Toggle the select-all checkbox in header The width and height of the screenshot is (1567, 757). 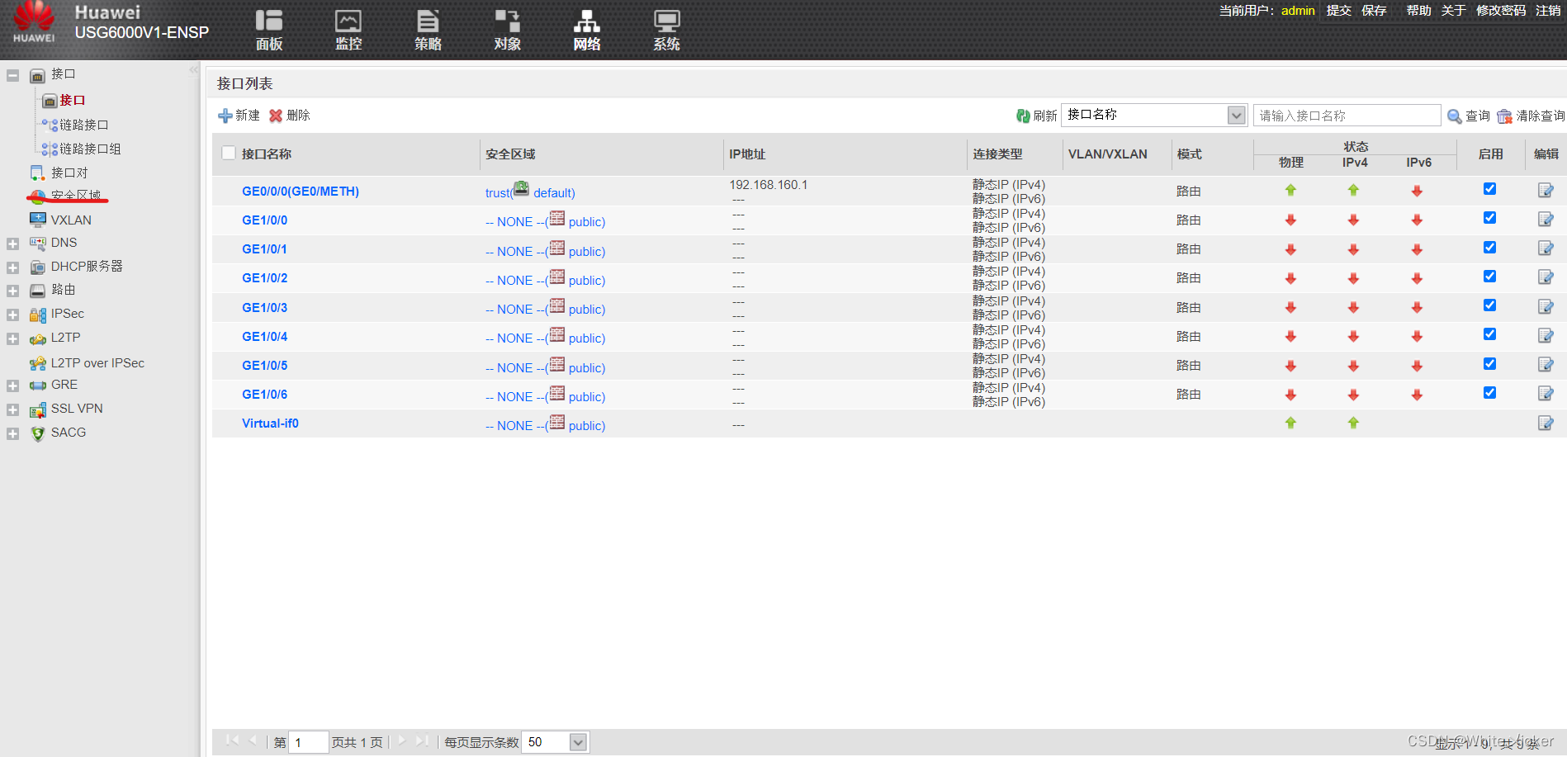click(229, 153)
